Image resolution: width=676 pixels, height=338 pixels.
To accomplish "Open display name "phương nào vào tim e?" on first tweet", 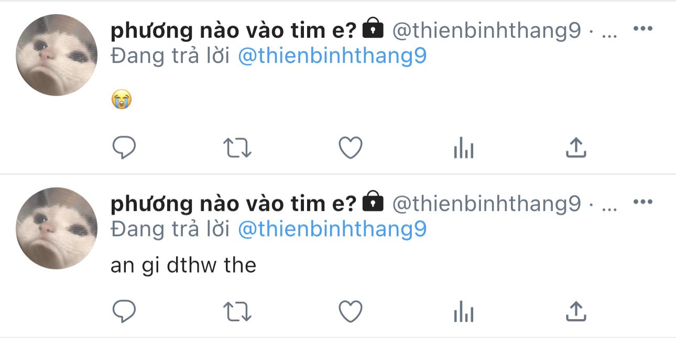I will (234, 31).
